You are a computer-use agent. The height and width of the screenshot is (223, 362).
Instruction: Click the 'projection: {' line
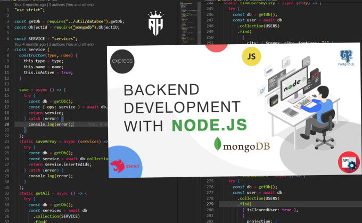pyautogui.click(x=262, y=221)
